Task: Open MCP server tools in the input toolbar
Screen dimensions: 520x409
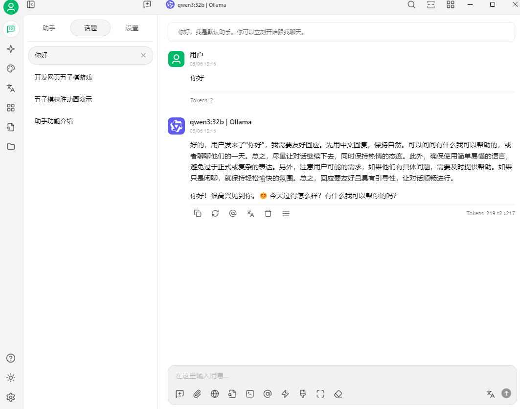Action: [250, 394]
